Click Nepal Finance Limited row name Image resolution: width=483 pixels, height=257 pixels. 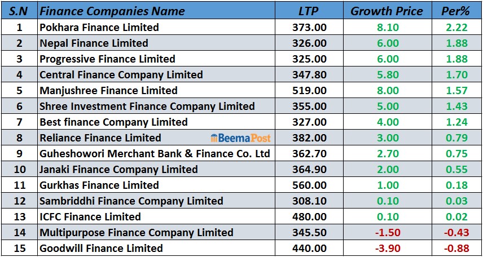coord(94,43)
